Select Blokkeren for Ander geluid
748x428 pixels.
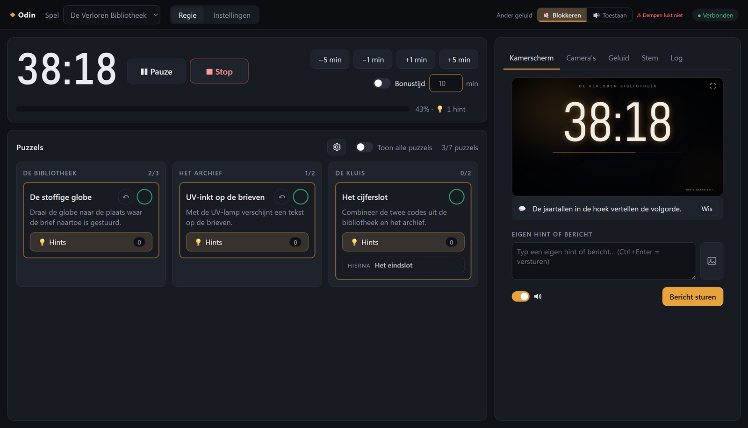click(562, 15)
